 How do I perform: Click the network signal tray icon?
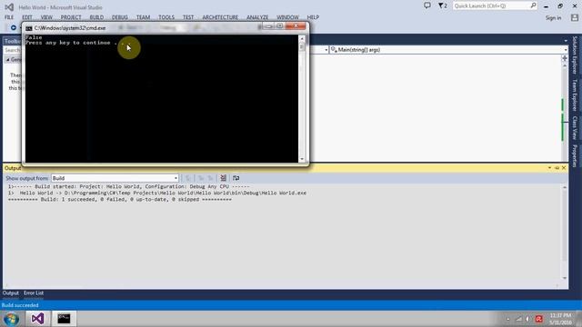pos(518,319)
